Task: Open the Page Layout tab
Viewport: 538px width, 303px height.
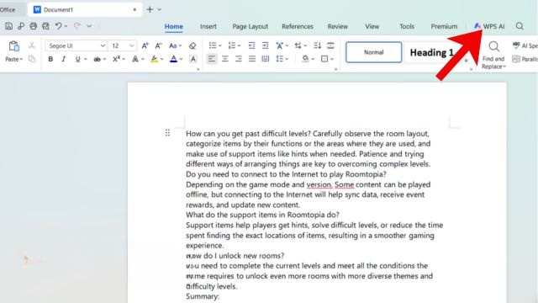Action: 251,26
